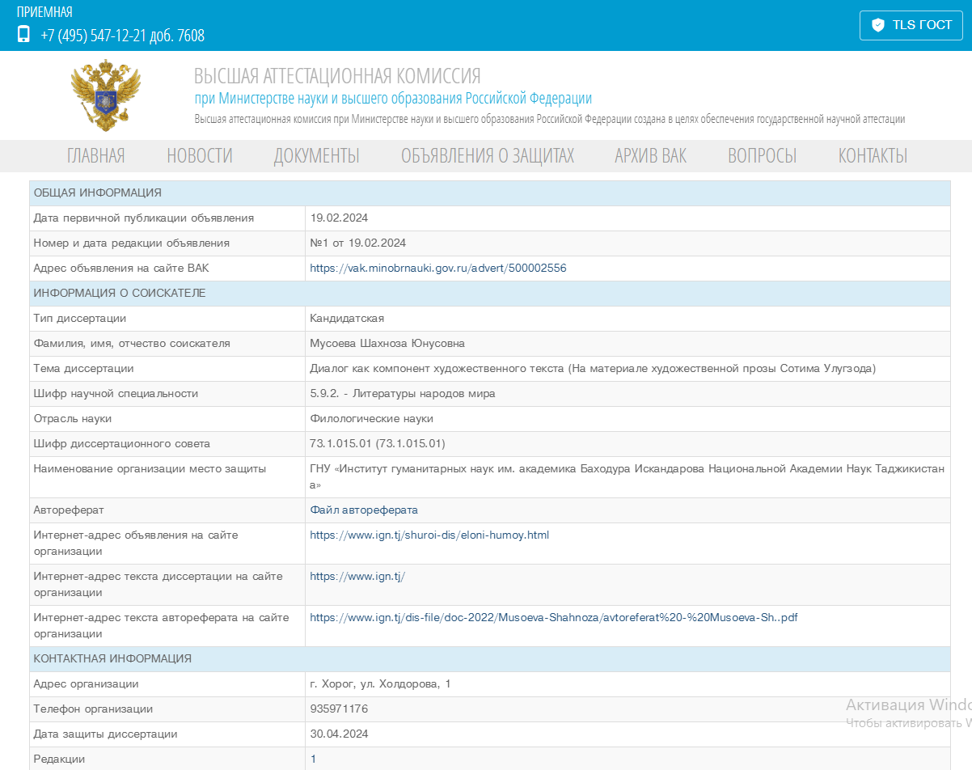Viewport: 972px width, 770px height.
Task: Click the Наименование организации место защиты label
Action: pyautogui.click(x=150, y=469)
